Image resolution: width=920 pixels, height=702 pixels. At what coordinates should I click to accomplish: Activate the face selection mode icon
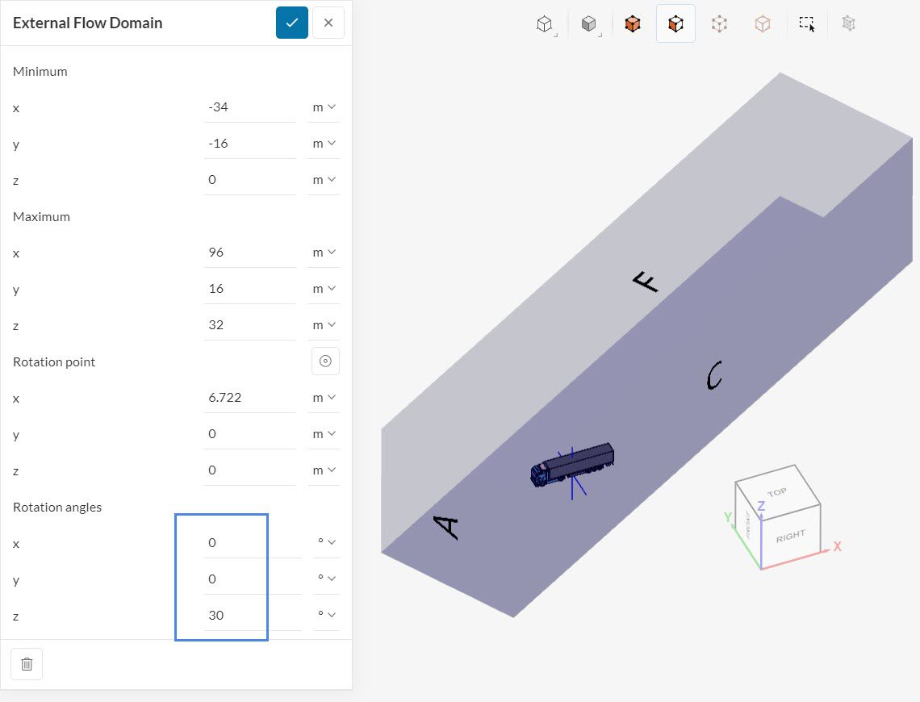(x=675, y=24)
